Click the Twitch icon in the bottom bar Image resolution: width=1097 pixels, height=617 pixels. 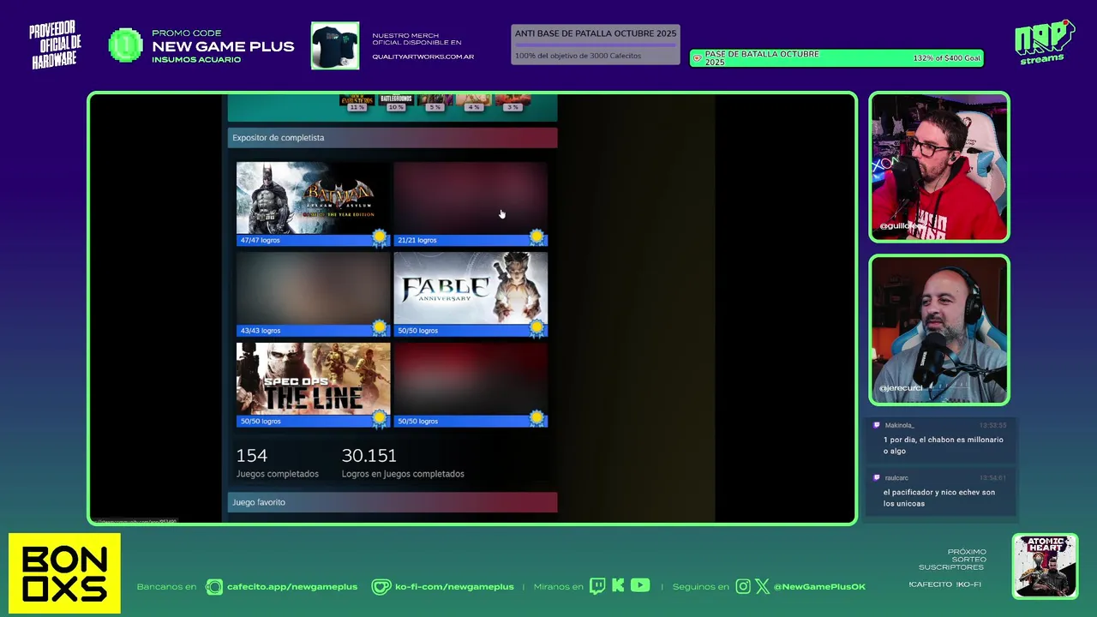(x=597, y=586)
